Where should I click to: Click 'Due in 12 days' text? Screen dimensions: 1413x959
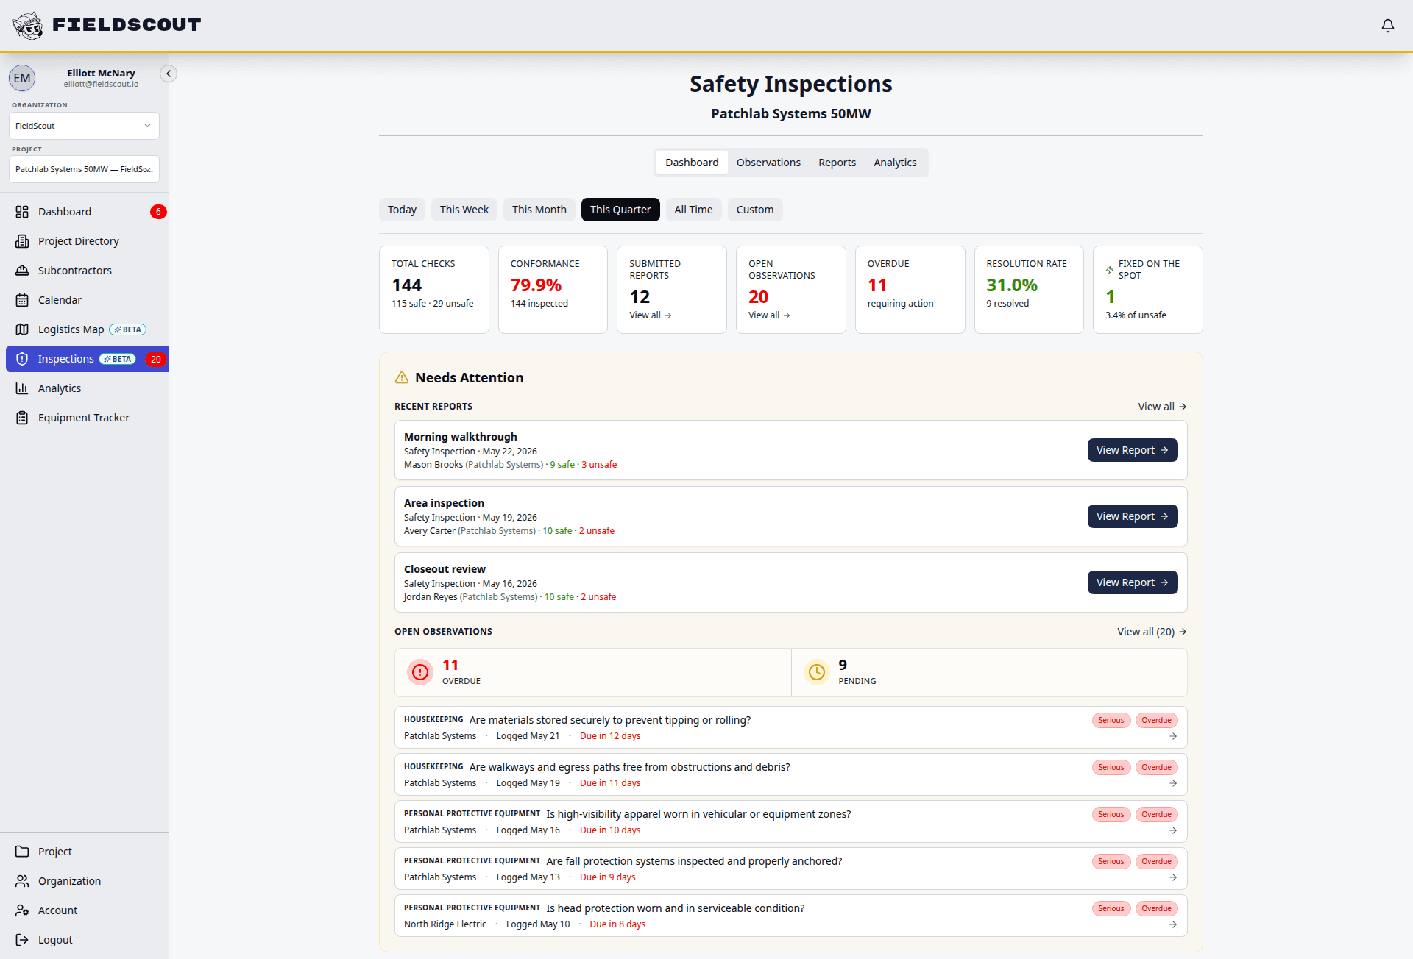610,736
